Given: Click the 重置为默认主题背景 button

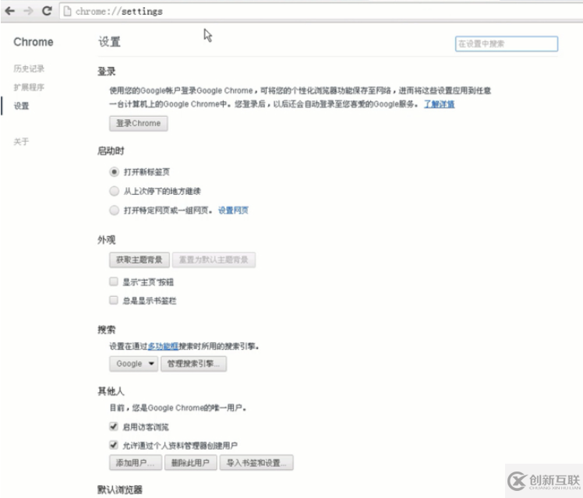Looking at the screenshot, I should [214, 260].
